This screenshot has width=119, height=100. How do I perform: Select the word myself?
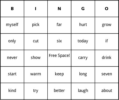12,25
